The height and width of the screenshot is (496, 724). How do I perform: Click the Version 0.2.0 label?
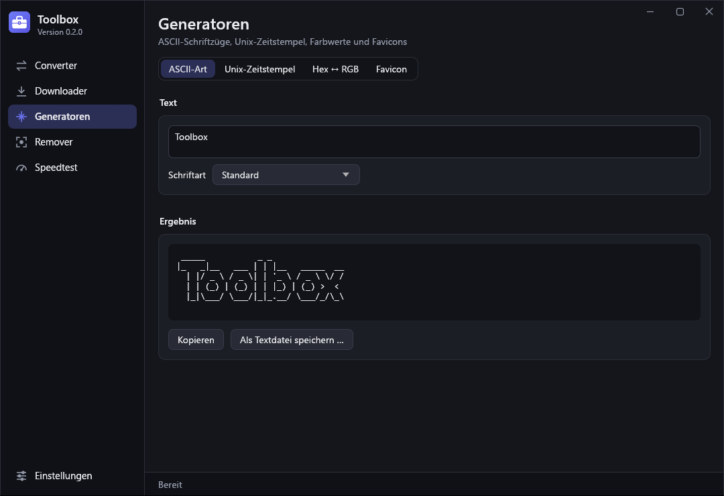60,32
